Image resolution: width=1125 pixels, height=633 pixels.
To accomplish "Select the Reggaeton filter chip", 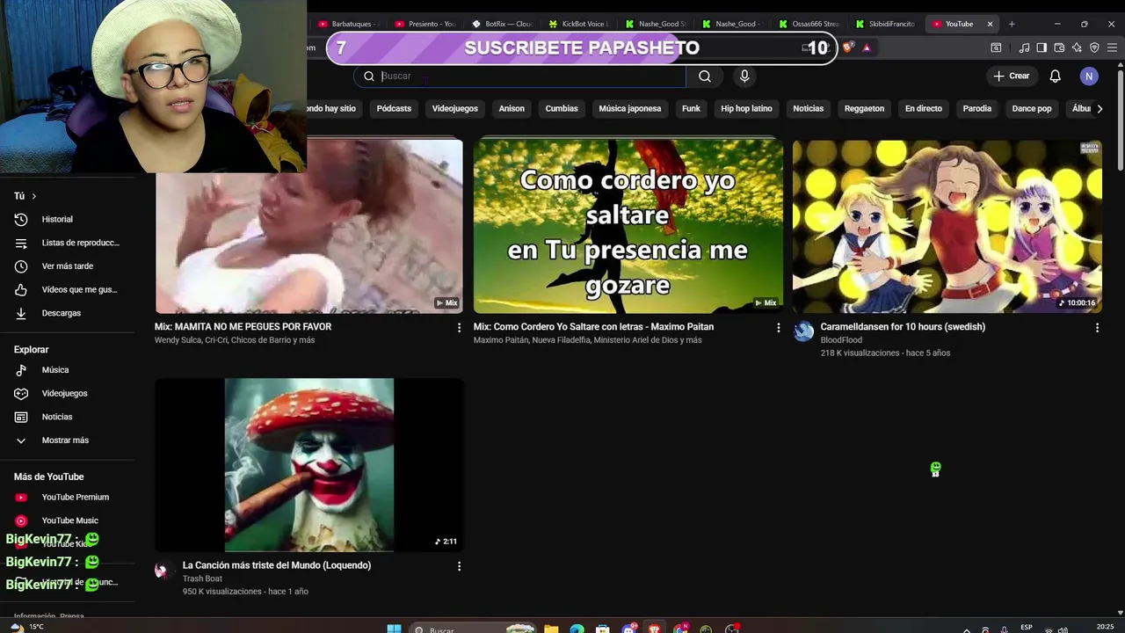I will [x=865, y=109].
